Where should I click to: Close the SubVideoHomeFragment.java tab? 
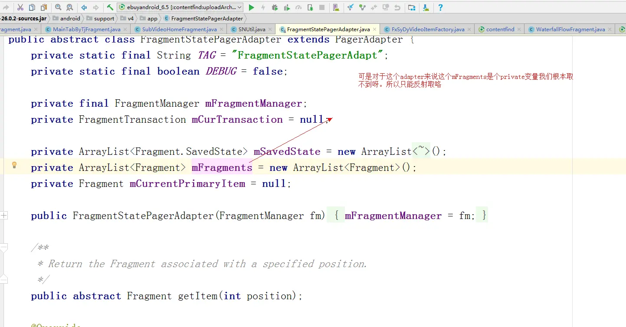click(x=221, y=29)
